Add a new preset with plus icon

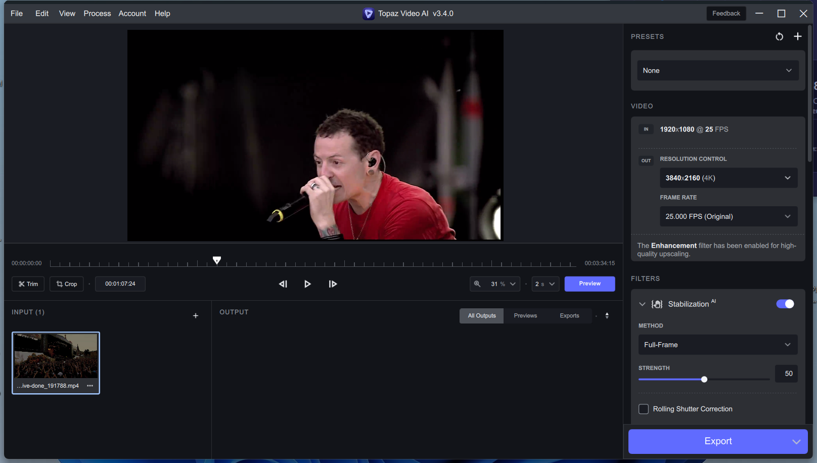[797, 36]
